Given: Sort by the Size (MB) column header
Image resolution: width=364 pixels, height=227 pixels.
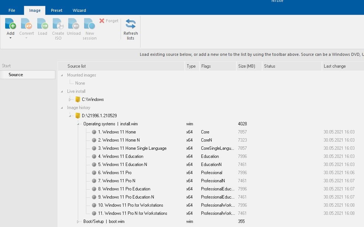Looking at the screenshot, I should click(249, 66).
